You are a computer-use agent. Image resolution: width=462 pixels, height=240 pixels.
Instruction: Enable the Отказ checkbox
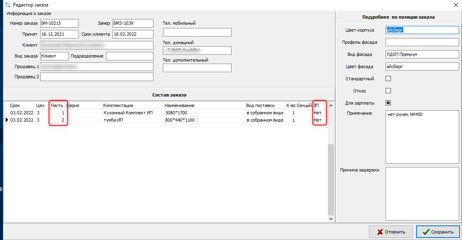(388, 90)
